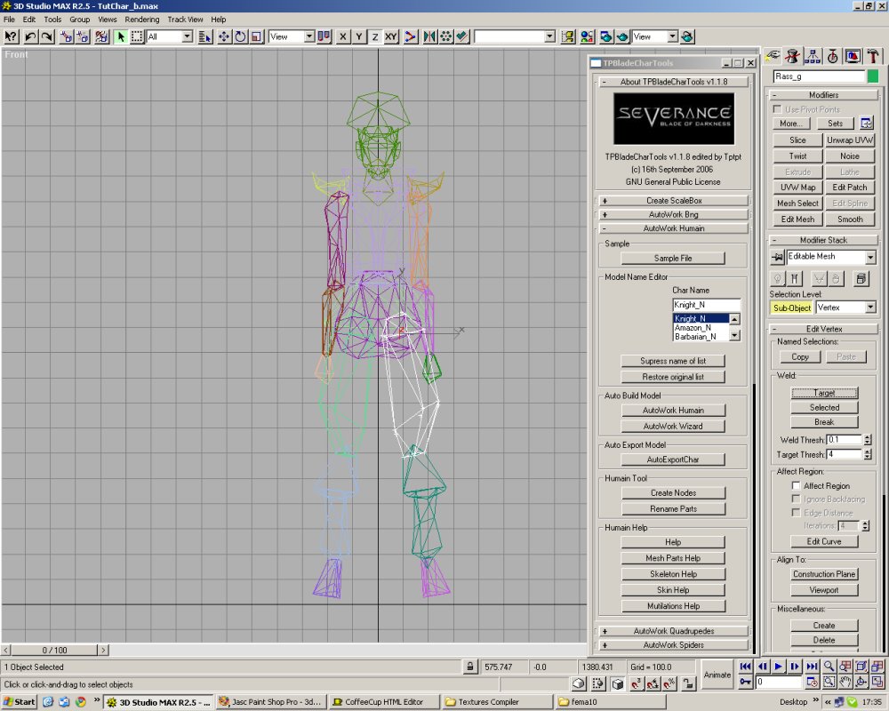The image size is (889, 711).
Task: Open the named selection sets dropdown
Action: [514, 36]
